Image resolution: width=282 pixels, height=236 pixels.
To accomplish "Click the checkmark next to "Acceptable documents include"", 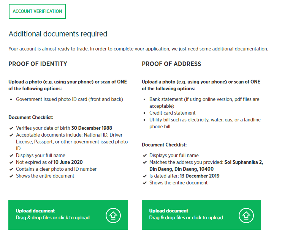I will click(x=11, y=135).
